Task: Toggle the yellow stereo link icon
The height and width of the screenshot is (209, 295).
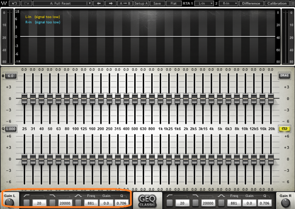Action: [x=284, y=129]
